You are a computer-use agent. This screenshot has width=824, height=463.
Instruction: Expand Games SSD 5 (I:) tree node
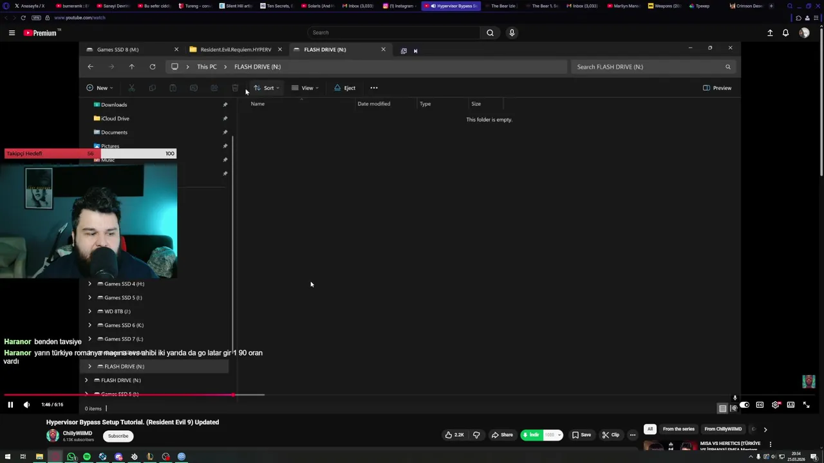click(x=89, y=298)
